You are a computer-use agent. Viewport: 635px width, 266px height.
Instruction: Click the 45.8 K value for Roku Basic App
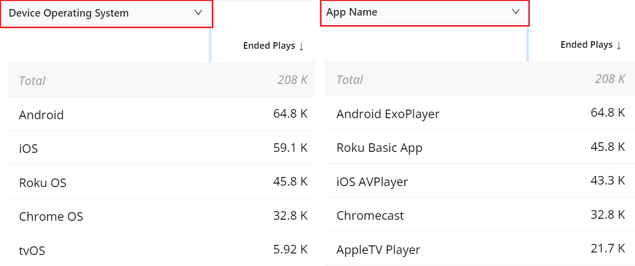click(608, 147)
